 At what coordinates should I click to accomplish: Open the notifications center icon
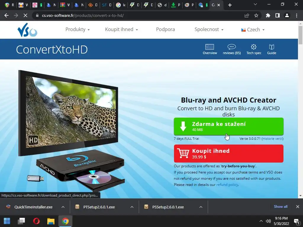pos(296,221)
